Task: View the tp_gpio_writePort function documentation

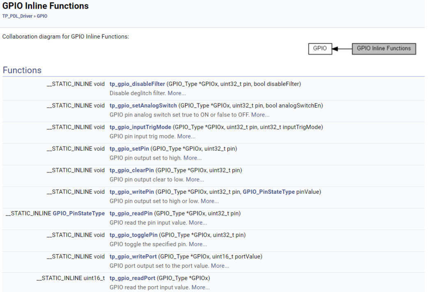Action: [x=132, y=257]
